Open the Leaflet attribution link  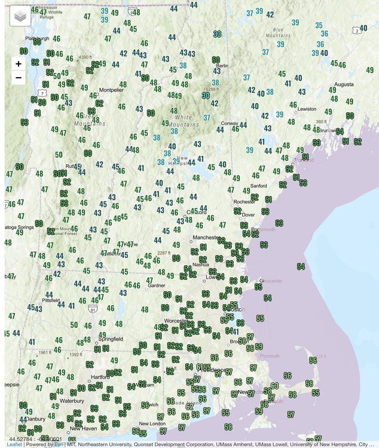[x=14, y=444]
